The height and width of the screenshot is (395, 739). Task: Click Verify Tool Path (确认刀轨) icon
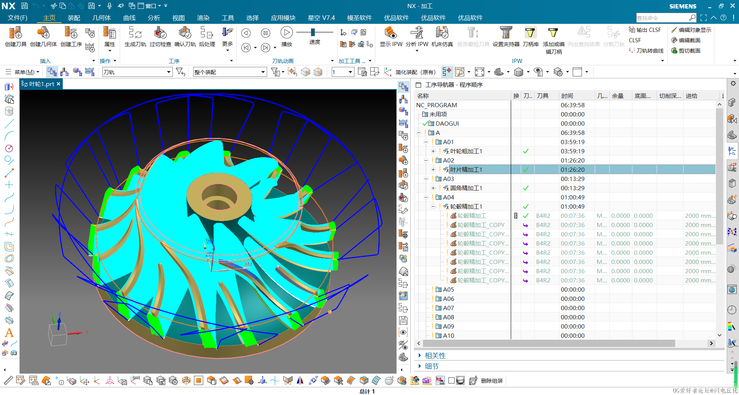pyautogui.click(x=185, y=37)
